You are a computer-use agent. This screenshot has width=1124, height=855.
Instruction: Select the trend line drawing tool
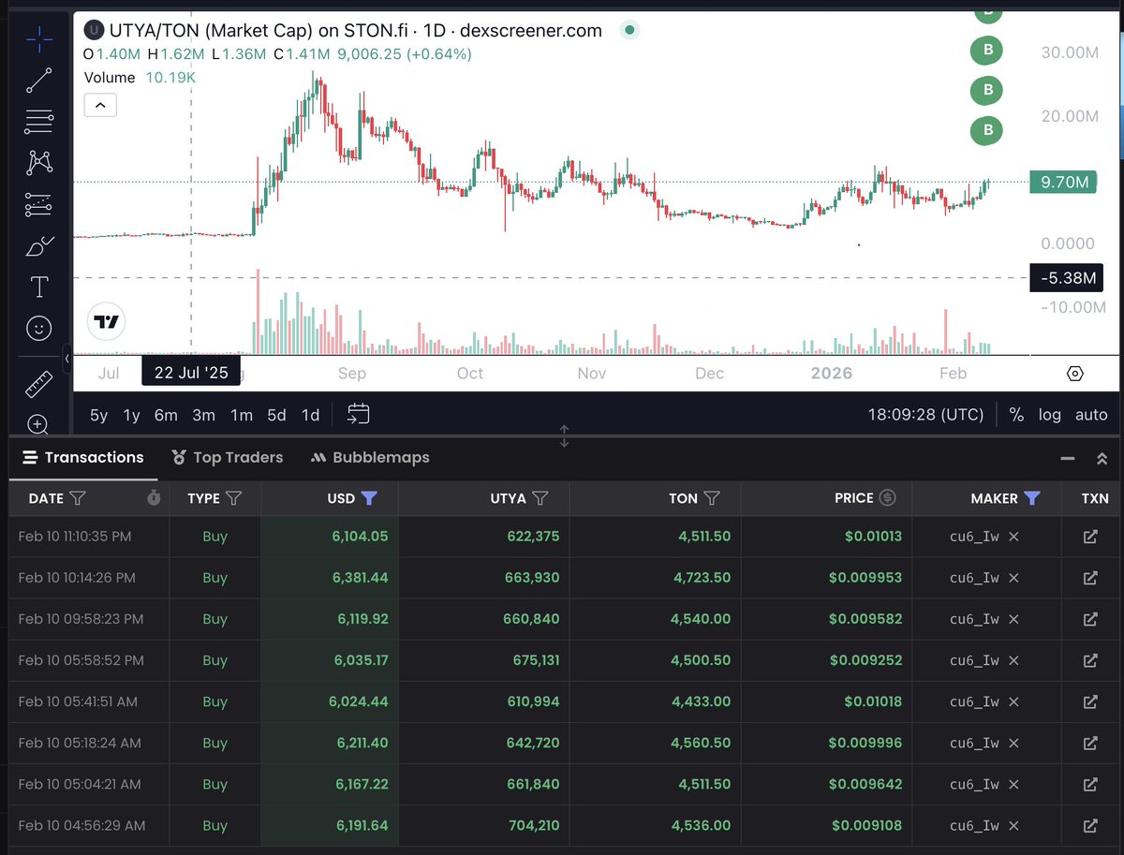(x=38, y=80)
